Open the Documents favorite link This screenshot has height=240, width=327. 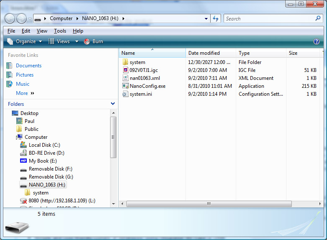coord(28,66)
